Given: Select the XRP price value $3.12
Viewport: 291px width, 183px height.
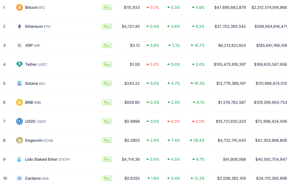Looking at the screenshot, I should click(135, 45).
